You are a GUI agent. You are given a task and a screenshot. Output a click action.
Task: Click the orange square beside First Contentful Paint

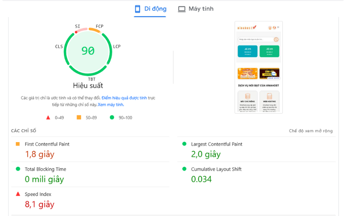tap(18, 144)
